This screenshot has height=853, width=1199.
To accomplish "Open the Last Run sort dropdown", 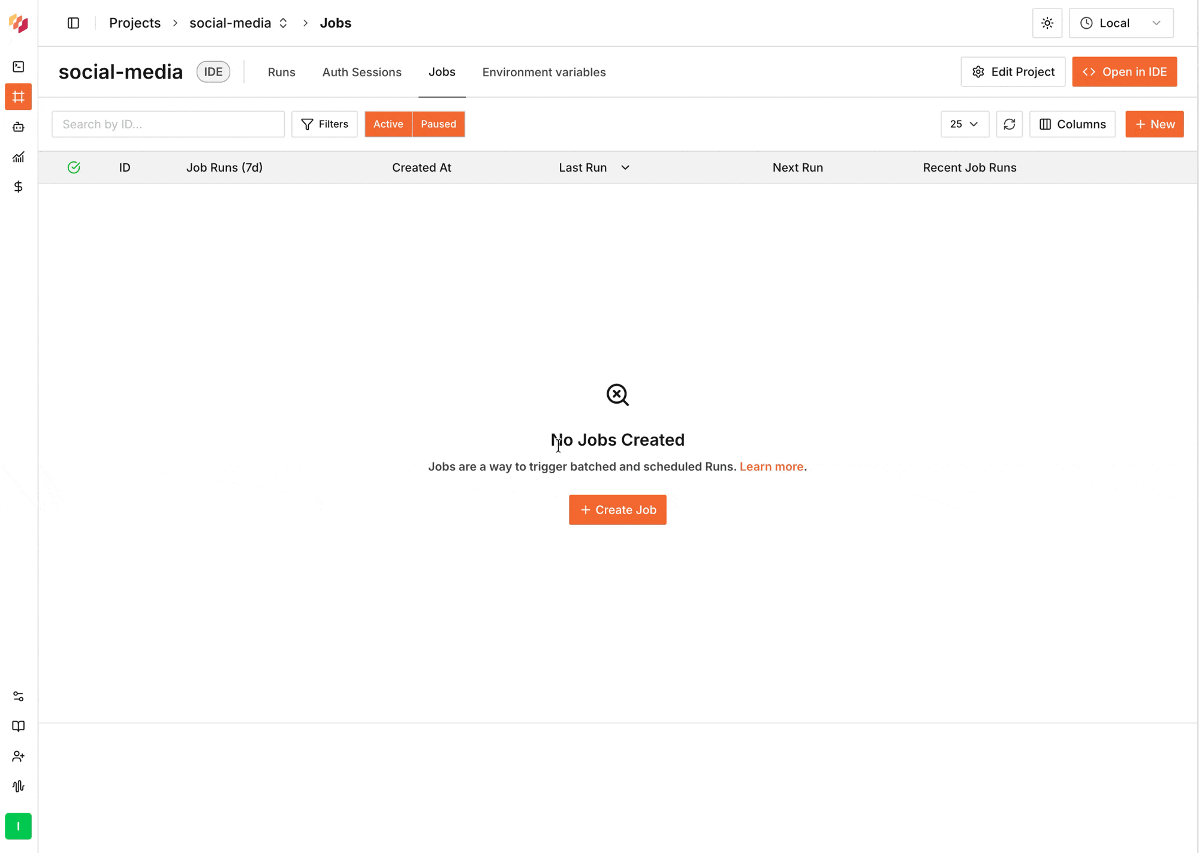I will (x=625, y=167).
